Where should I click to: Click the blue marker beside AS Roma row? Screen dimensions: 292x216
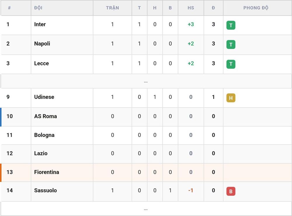[x=1, y=117]
